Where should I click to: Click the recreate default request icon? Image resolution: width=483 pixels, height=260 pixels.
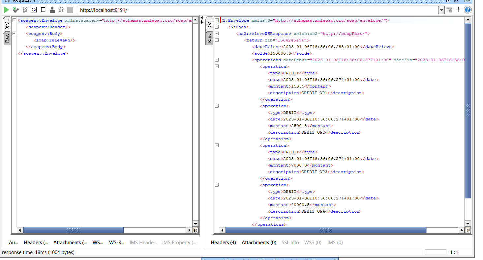(34, 10)
